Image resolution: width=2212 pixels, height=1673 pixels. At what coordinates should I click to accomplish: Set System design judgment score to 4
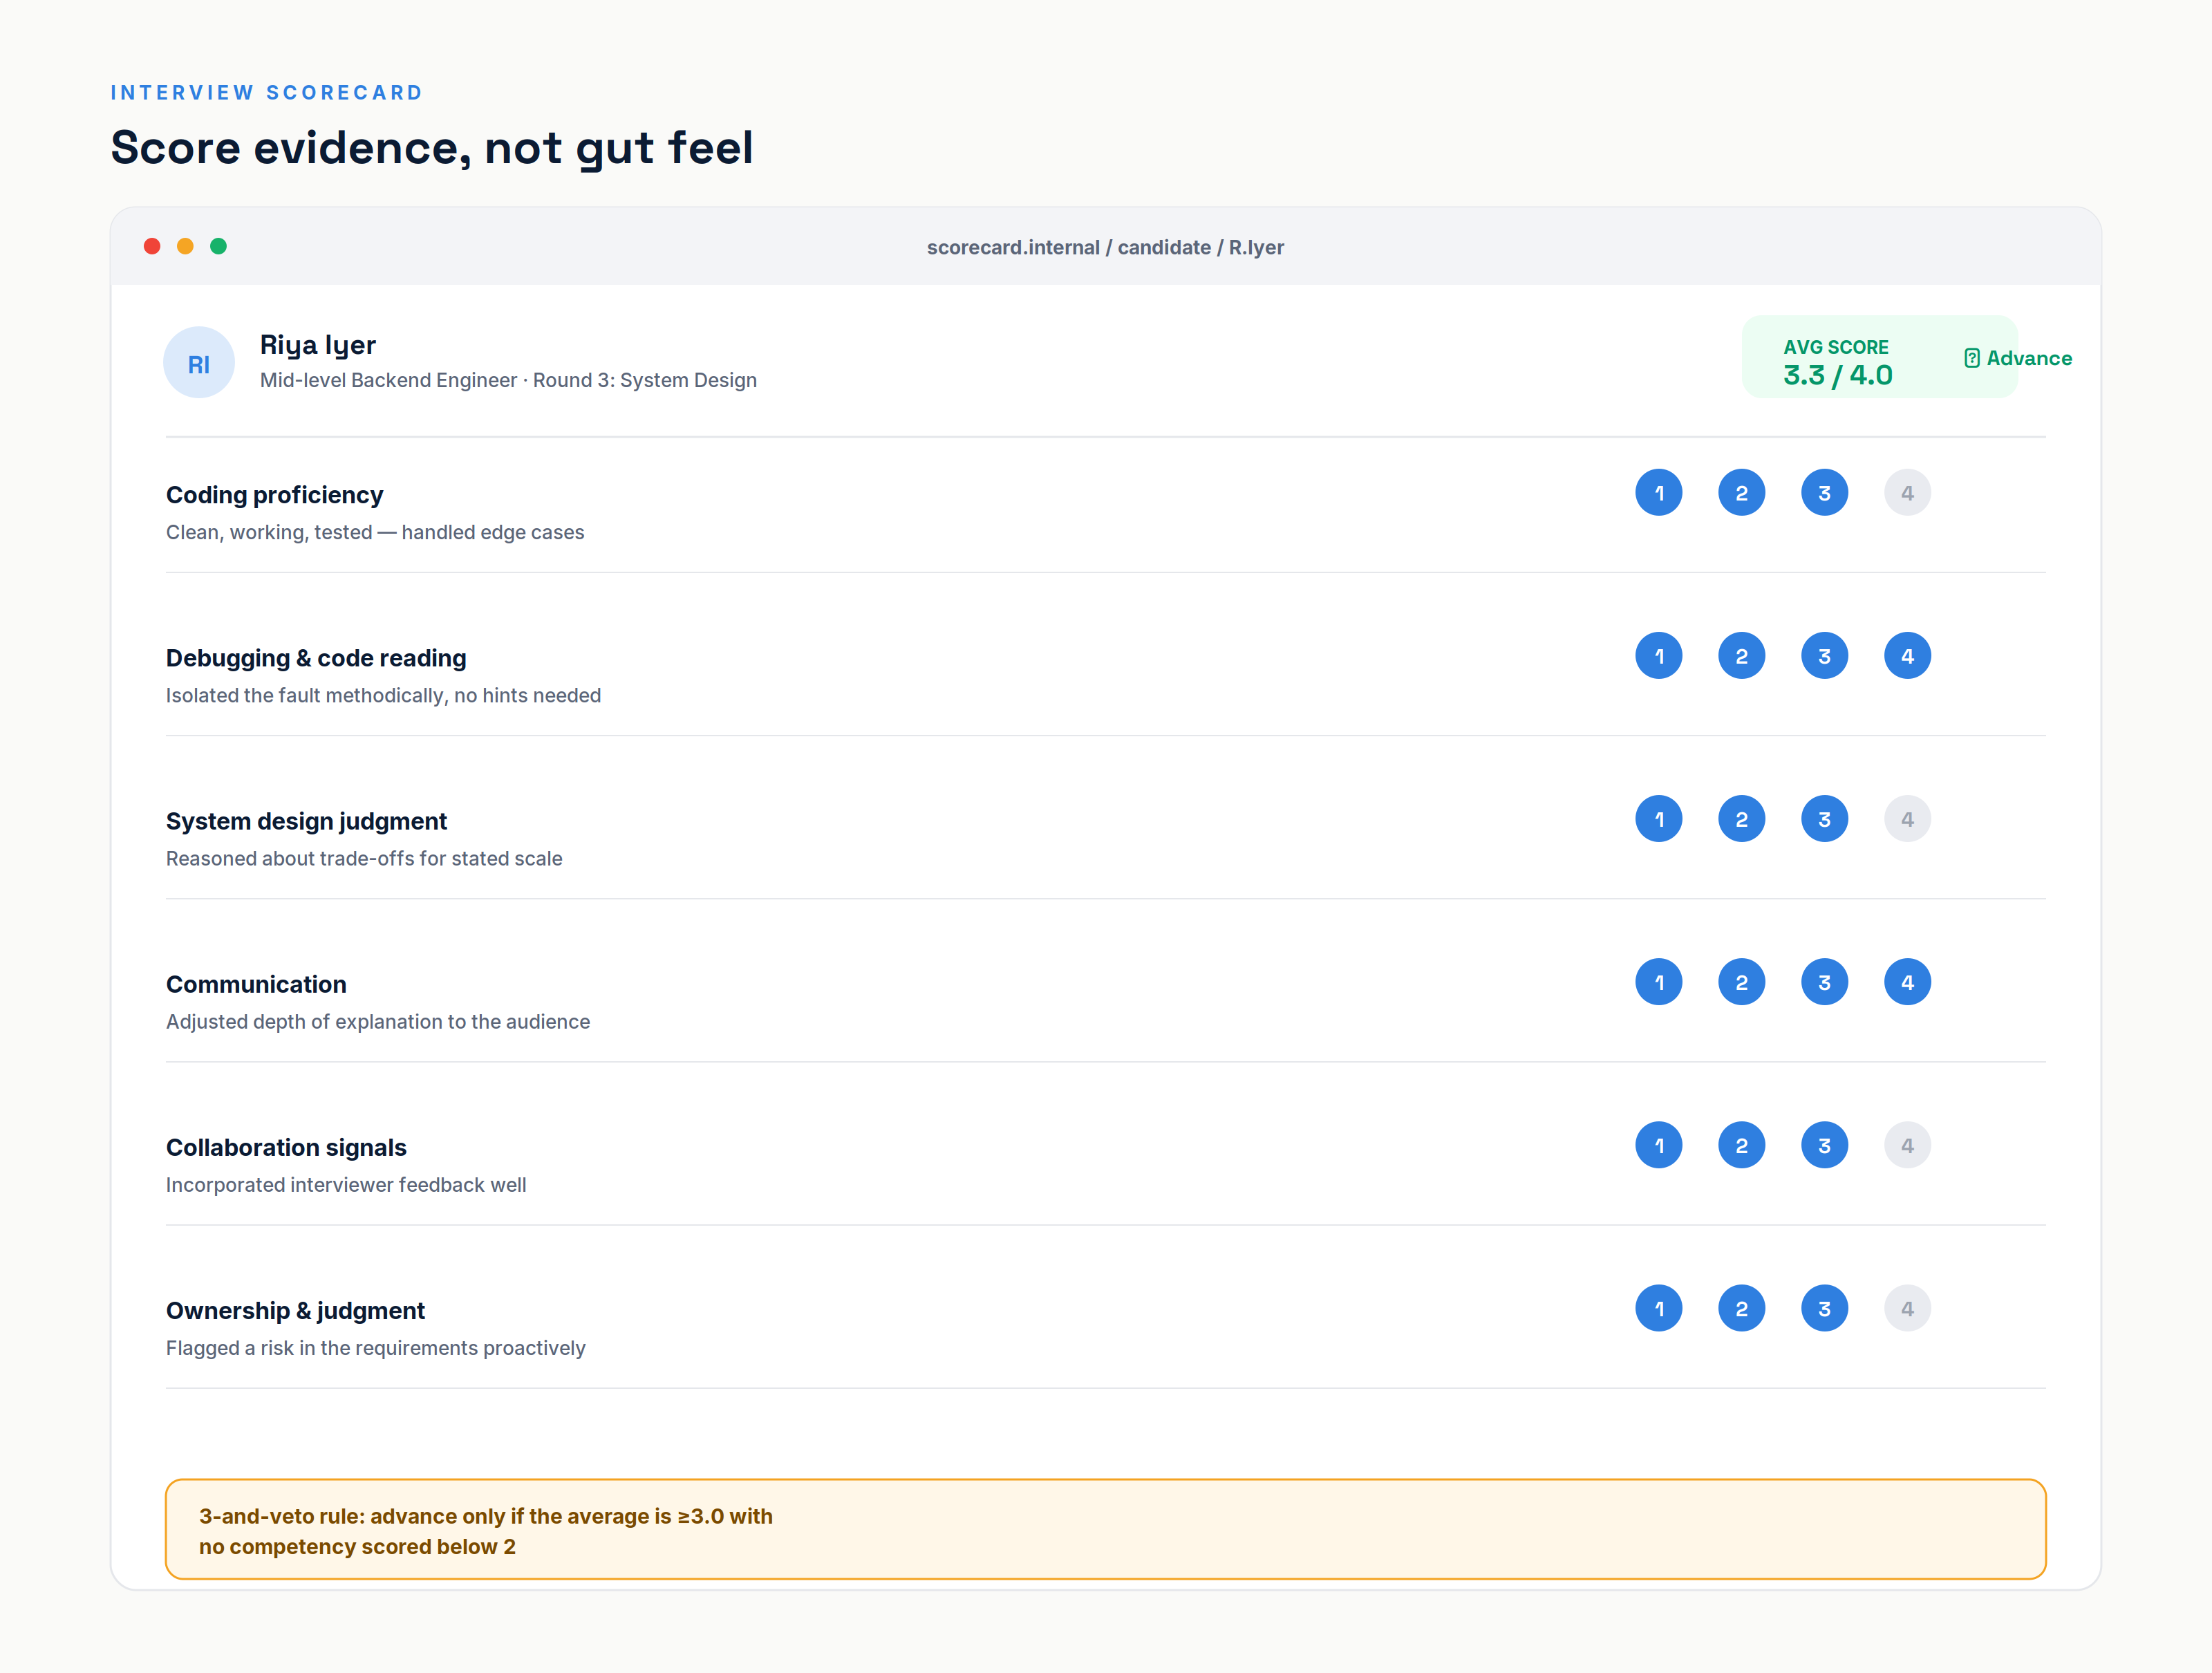[x=1907, y=819]
